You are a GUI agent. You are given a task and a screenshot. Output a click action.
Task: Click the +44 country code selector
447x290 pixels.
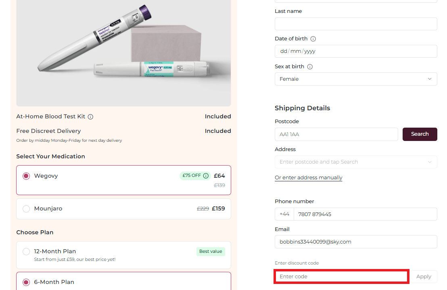284,214
